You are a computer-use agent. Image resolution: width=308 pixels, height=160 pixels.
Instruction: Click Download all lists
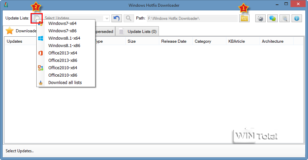66,83
